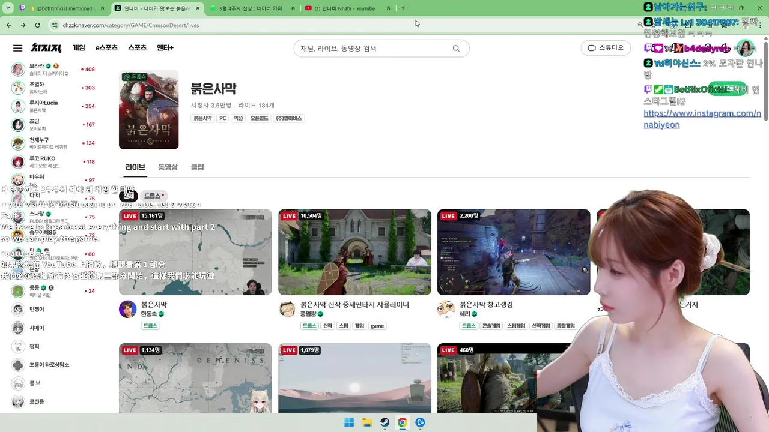
Task: Open the hamburger menu icon
Action: [x=17, y=48]
